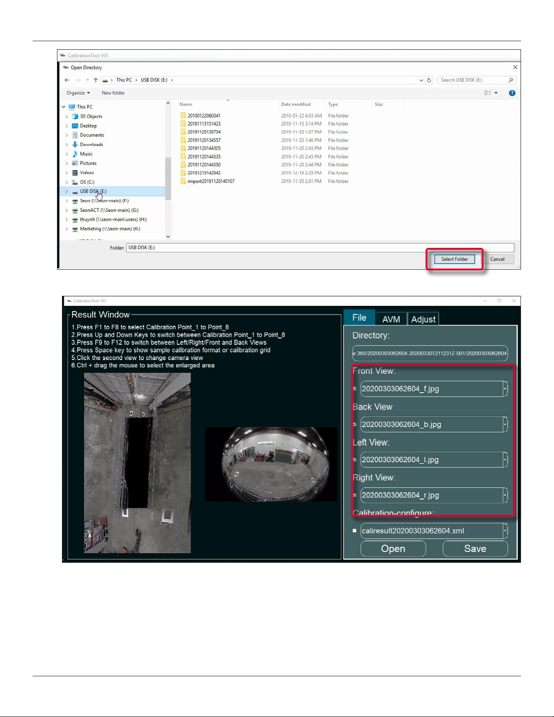Viewport: 554px width, 717px height.
Task: Open the Organize menu
Action: tap(78, 93)
